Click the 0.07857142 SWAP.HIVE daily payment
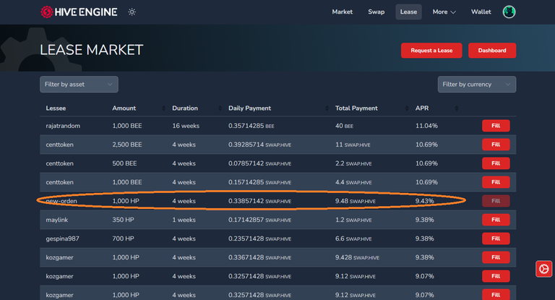Screen dimensions: 555x300 click(x=260, y=163)
